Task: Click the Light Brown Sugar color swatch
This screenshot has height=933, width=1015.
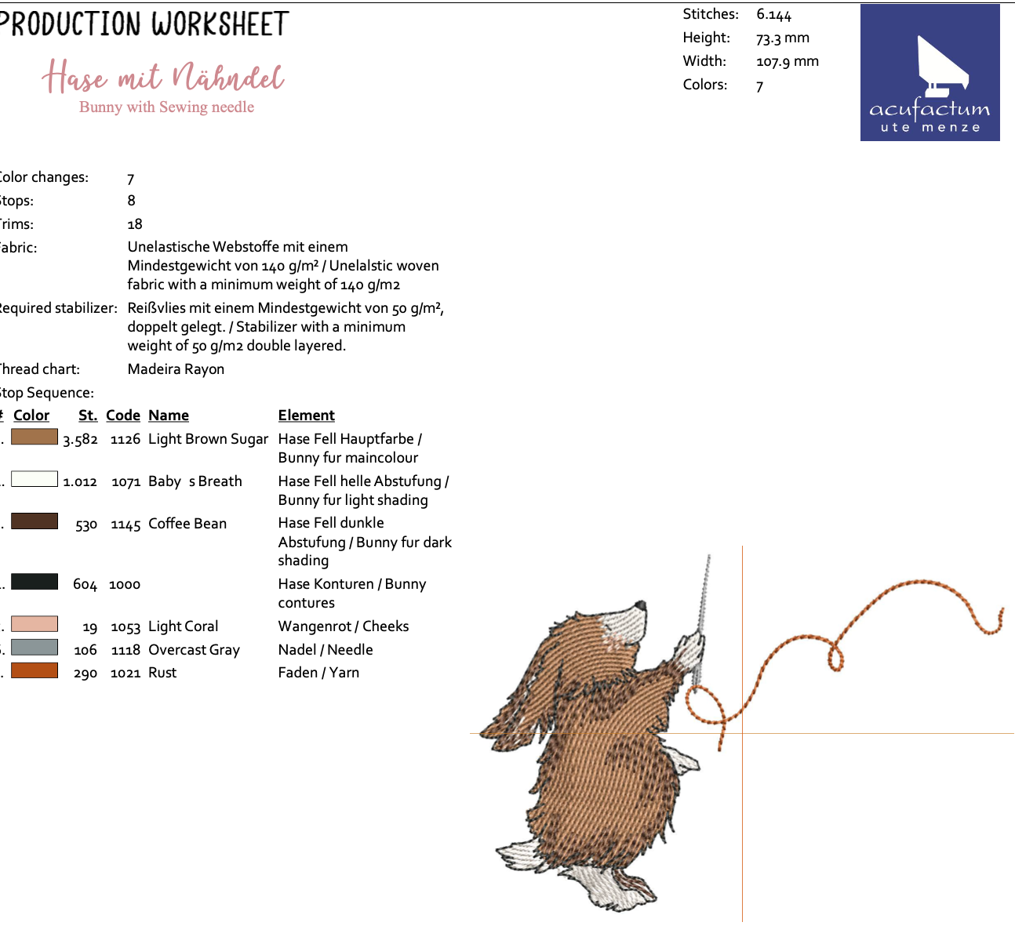Action: pyautogui.click(x=35, y=437)
